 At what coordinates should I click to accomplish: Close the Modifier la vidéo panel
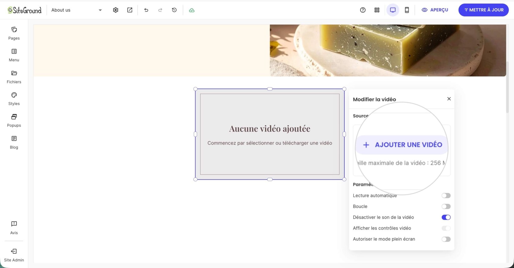pos(449,99)
